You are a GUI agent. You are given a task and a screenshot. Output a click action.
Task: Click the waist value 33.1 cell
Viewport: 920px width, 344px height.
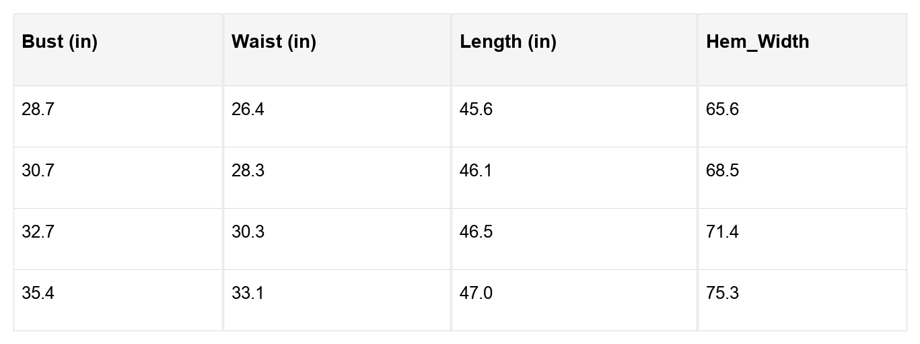coord(248,294)
